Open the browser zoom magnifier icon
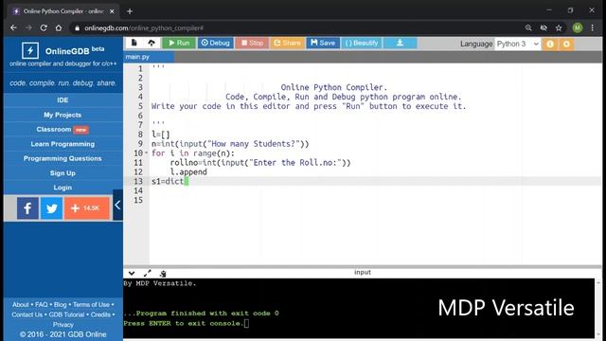 point(528,27)
